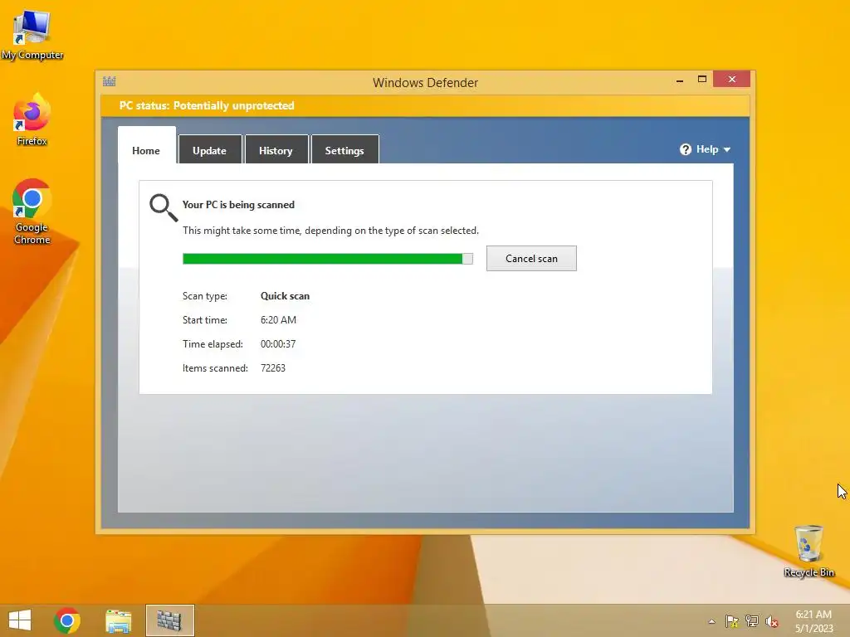The height and width of the screenshot is (637, 850).
Task: Open the My Computer desktop icon
Action: click(x=32, y=33)
